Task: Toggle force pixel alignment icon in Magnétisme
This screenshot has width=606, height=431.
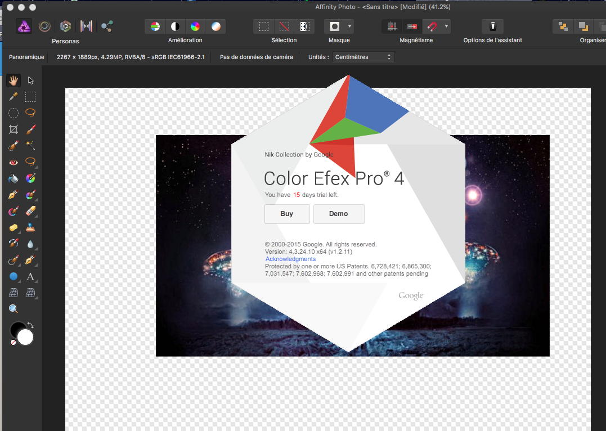Action: [412, 26]
